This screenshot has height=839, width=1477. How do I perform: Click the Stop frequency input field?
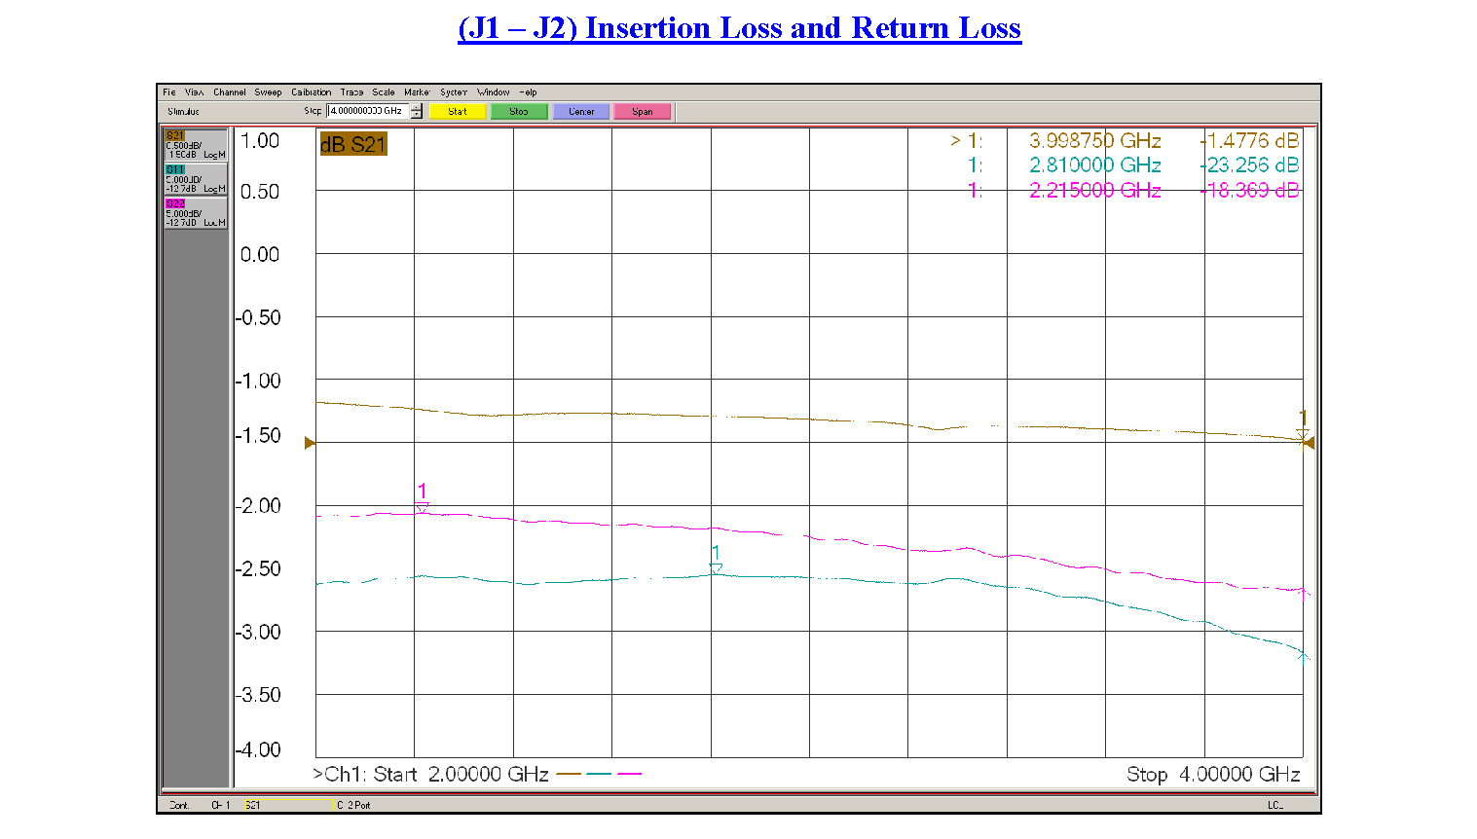367,111
